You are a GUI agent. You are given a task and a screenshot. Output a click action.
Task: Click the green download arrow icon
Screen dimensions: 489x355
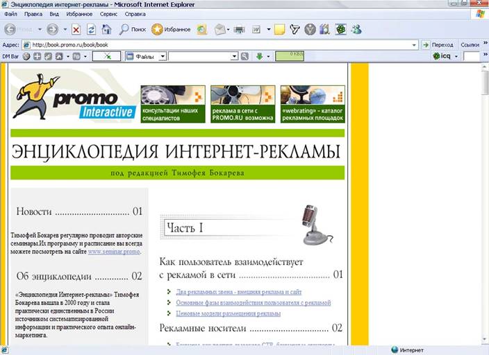click(260, 56)
